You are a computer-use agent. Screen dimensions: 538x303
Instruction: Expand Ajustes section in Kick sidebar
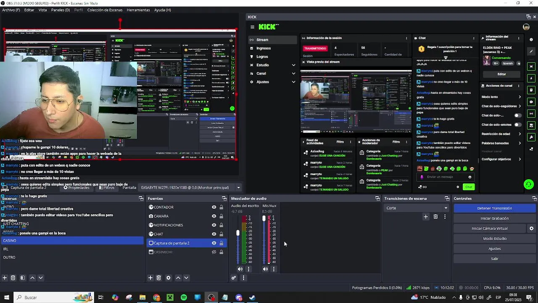[293, 82]
